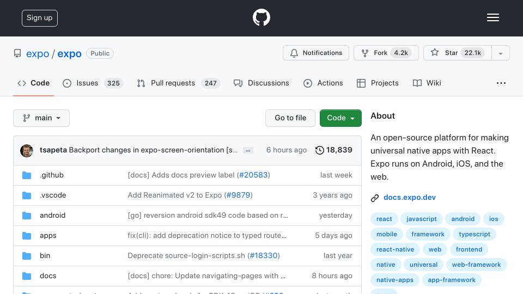Open the reversion android sdk49 commit
Screen dimensions: 523x294
208,216
